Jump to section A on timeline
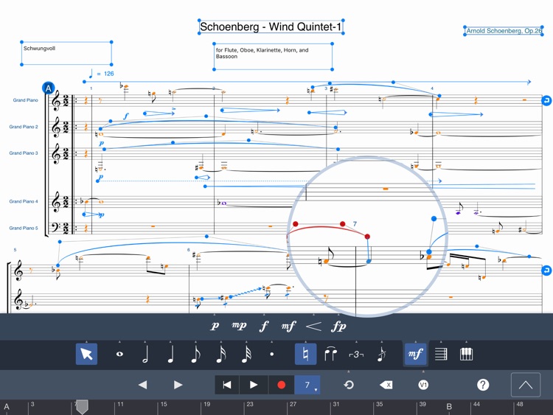Image resolution: width=553 pixels, height=415 pixels. pos(7,407)
